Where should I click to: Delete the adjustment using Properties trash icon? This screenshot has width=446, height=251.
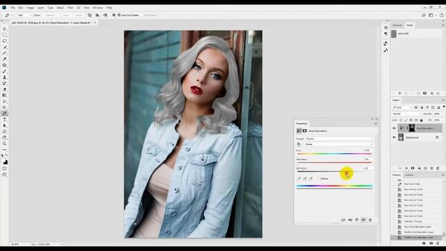tap(370, 220)
